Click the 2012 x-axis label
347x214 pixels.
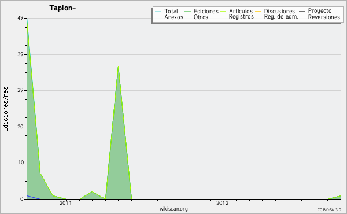pos(223,203)
